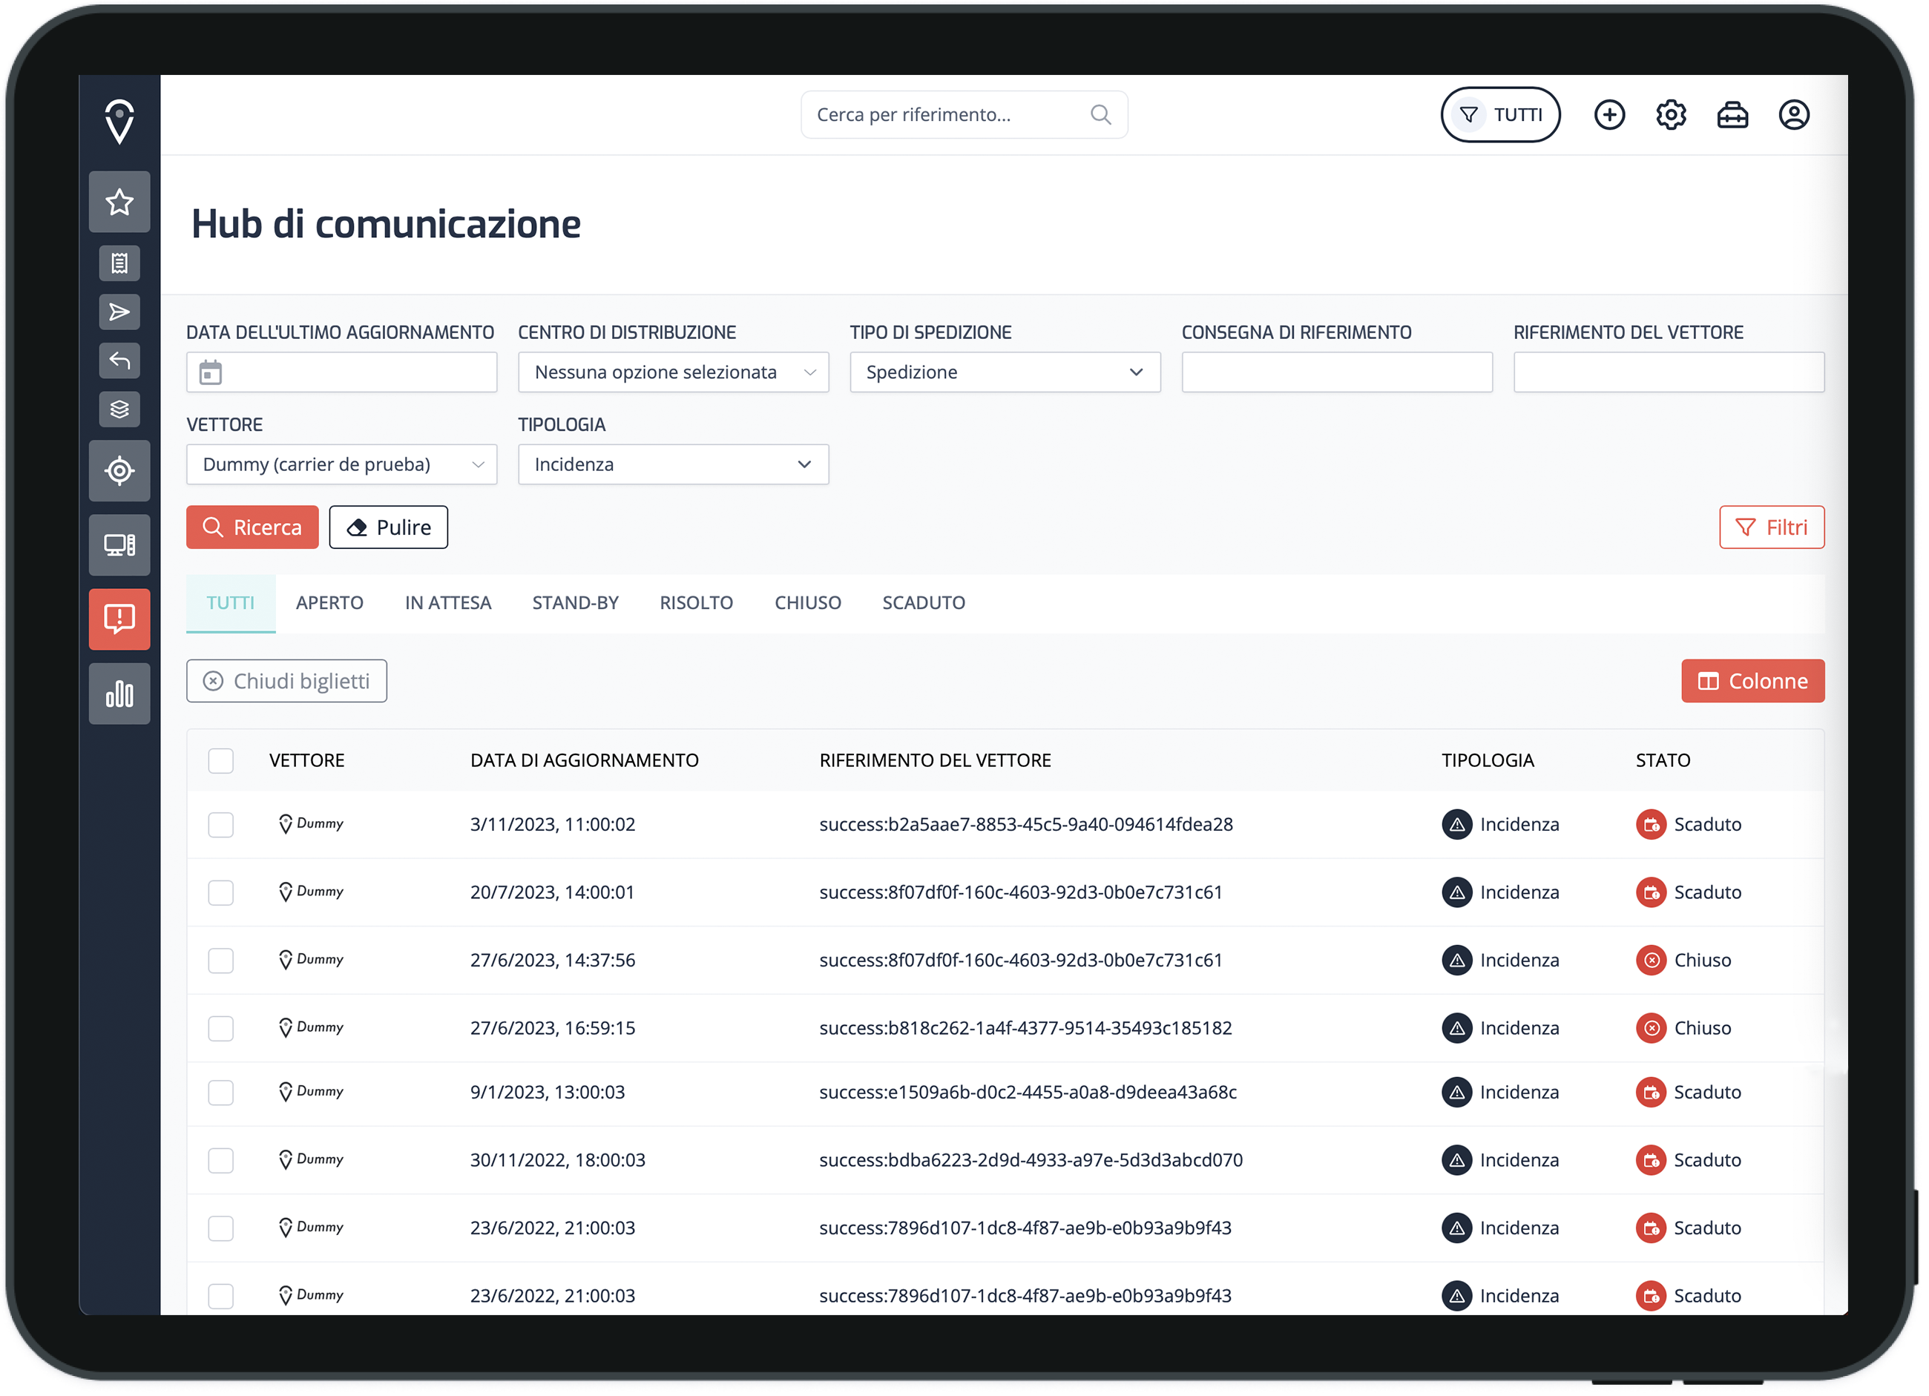This screenshot has height=1396, width=1929.
Task: Click the location pin logo in sidebar
Action: (120, 122)
